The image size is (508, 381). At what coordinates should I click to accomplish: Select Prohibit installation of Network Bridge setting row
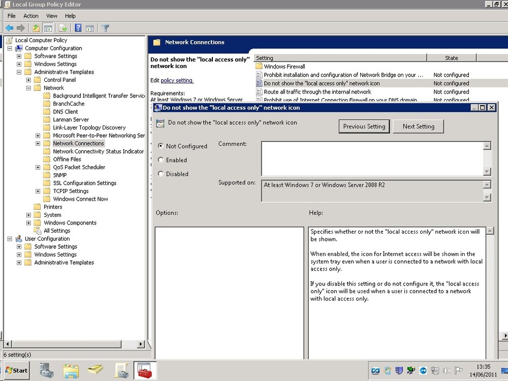point(343,75)
